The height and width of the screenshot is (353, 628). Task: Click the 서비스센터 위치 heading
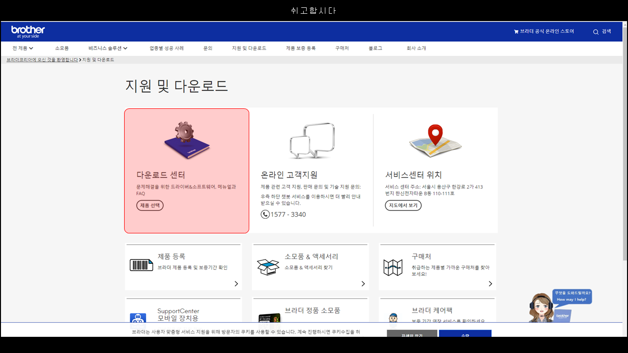point(414,175)
